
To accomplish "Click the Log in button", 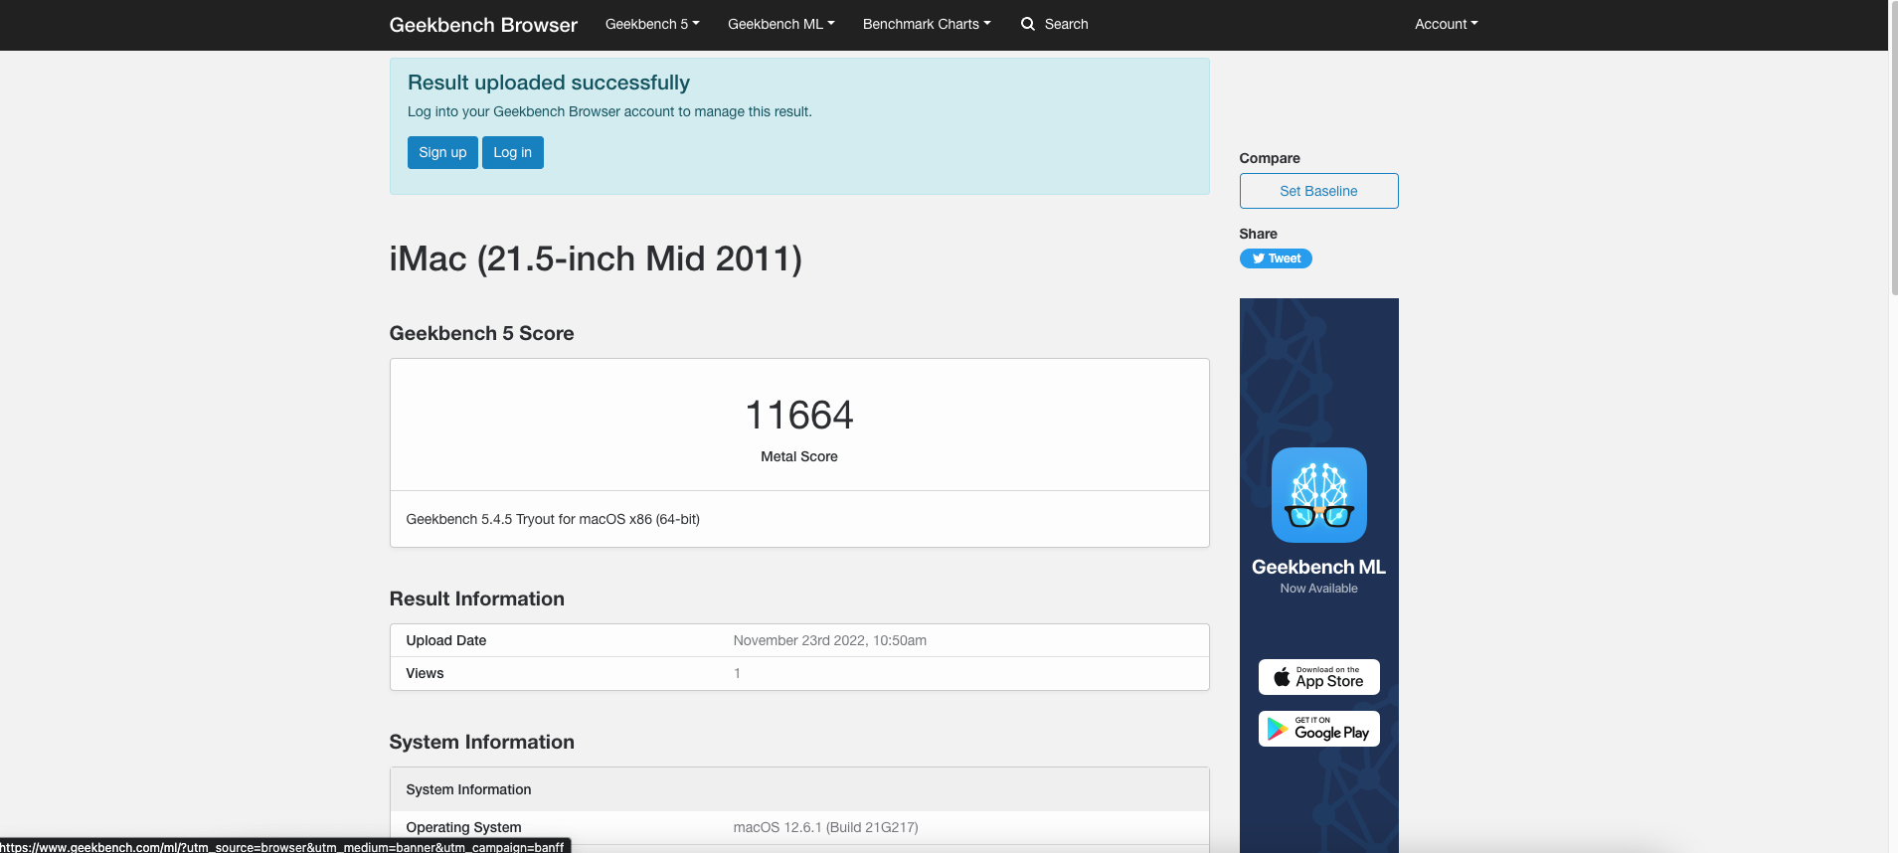I will [x=513, y=152].
